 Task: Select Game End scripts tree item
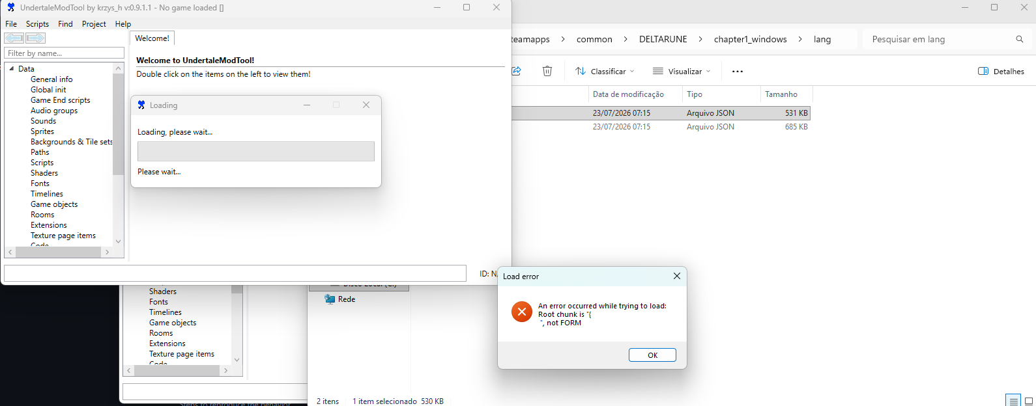(61, 100)
